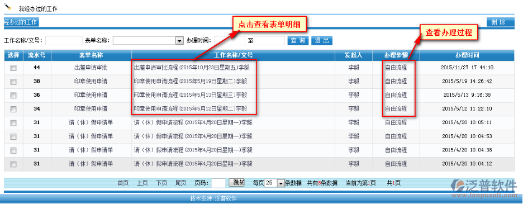Image resolution: width=523 pixels, height=204 pixels.
Task: Go to 下页 next page link
Action: [x=162, y=183]
